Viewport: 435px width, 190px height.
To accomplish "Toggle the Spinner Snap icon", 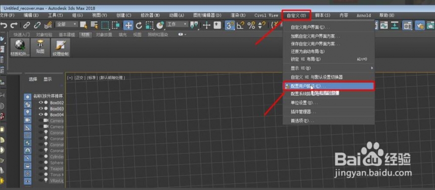I will (x=262, y=25).
